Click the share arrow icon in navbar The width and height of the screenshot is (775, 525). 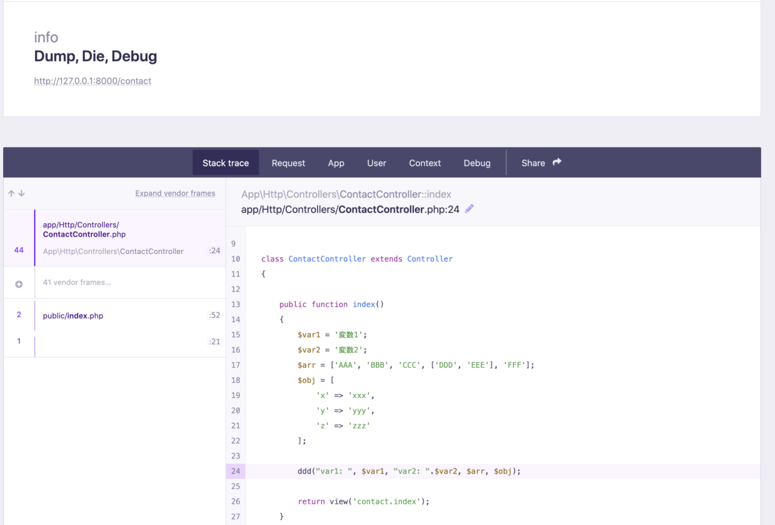point(557,162)
